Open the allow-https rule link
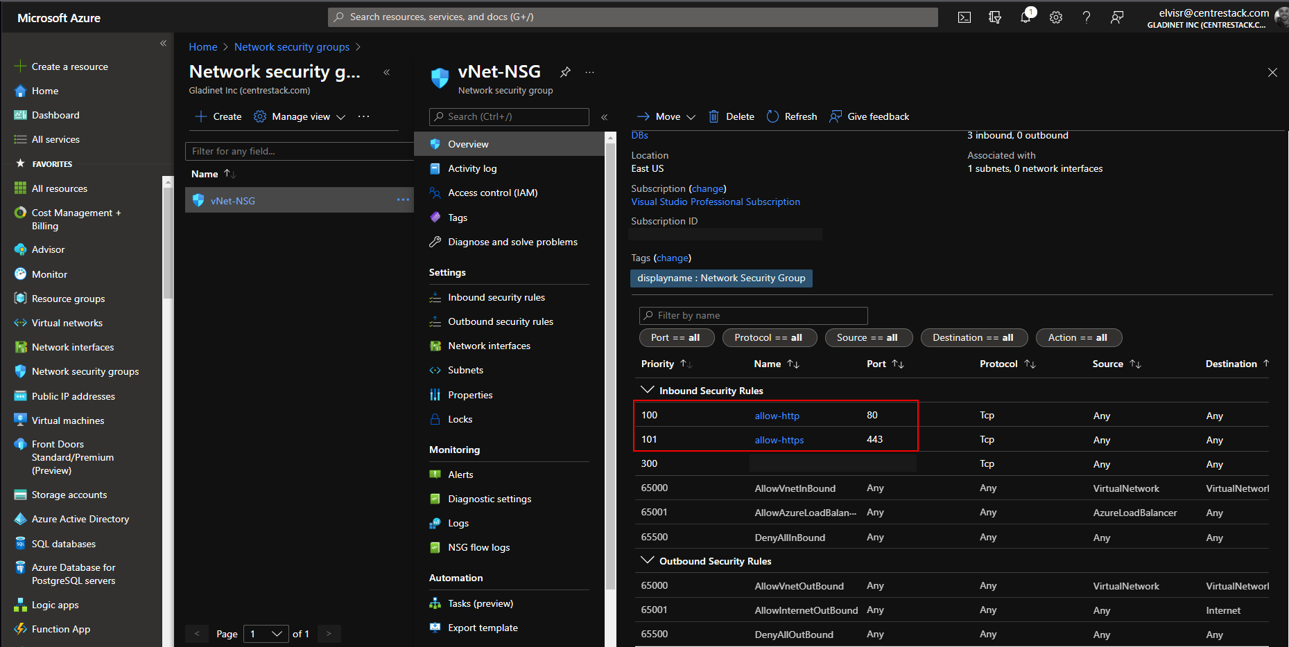 coord(779,440)
